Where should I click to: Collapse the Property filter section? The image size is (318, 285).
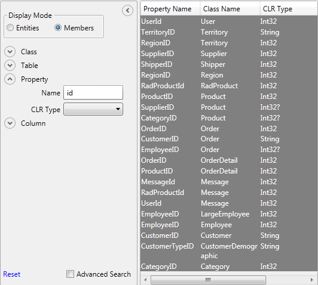(x=10, y=79)
